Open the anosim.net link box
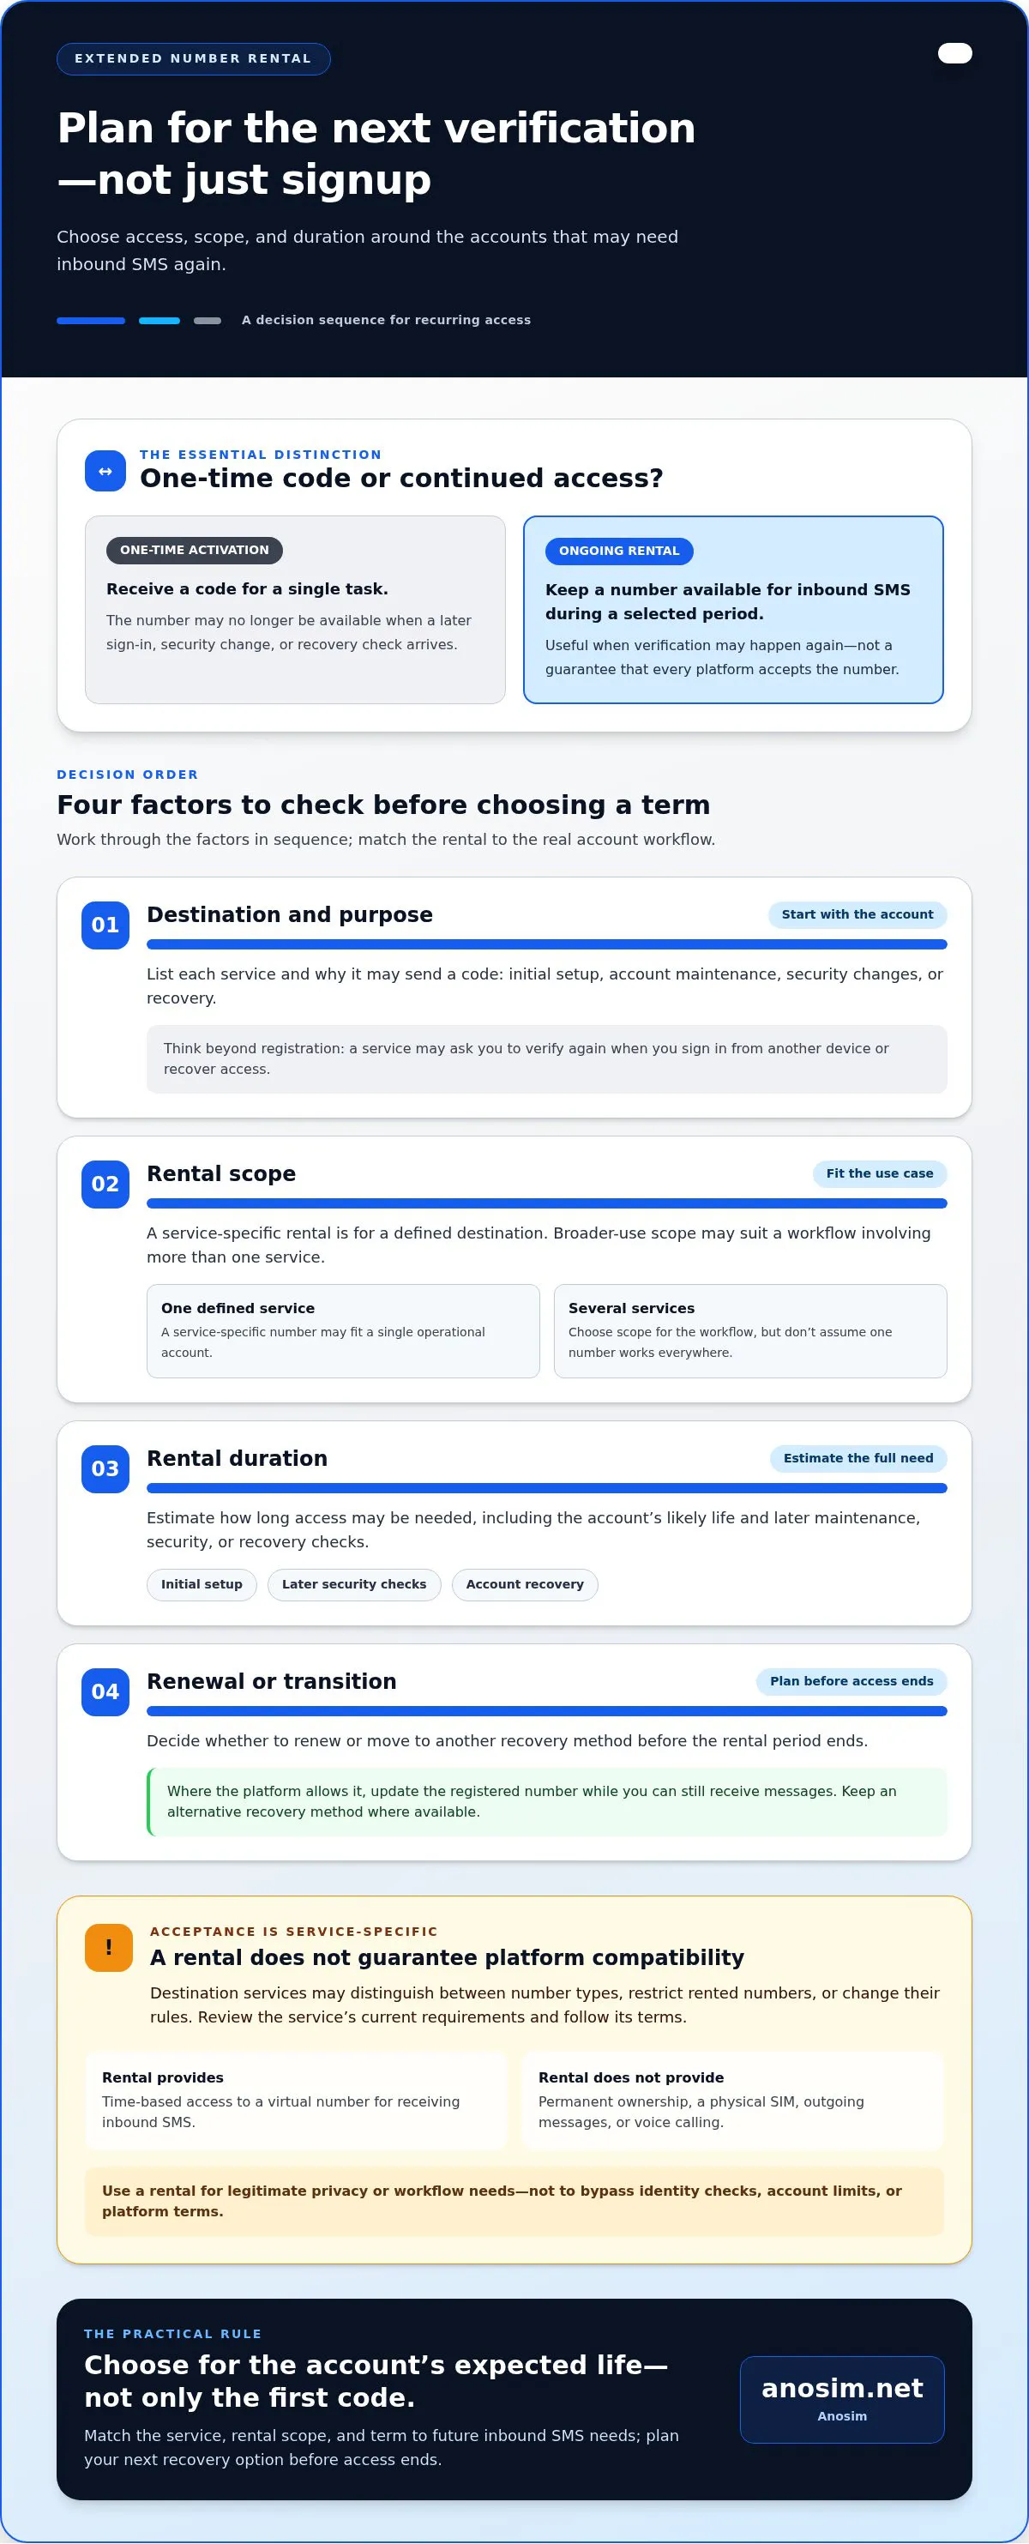 [x=842, y=2400]
